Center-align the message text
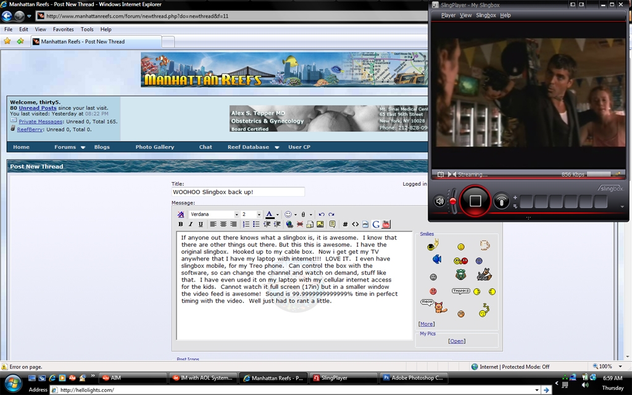The height and width of the screenshot is (395, 632). [223, 224]
